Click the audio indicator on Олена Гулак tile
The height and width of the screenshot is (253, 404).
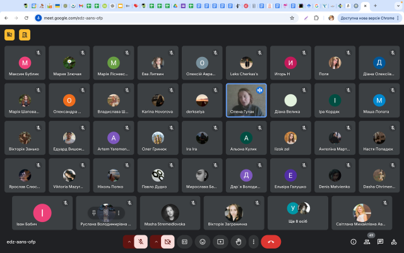click(x=259, y=90)
